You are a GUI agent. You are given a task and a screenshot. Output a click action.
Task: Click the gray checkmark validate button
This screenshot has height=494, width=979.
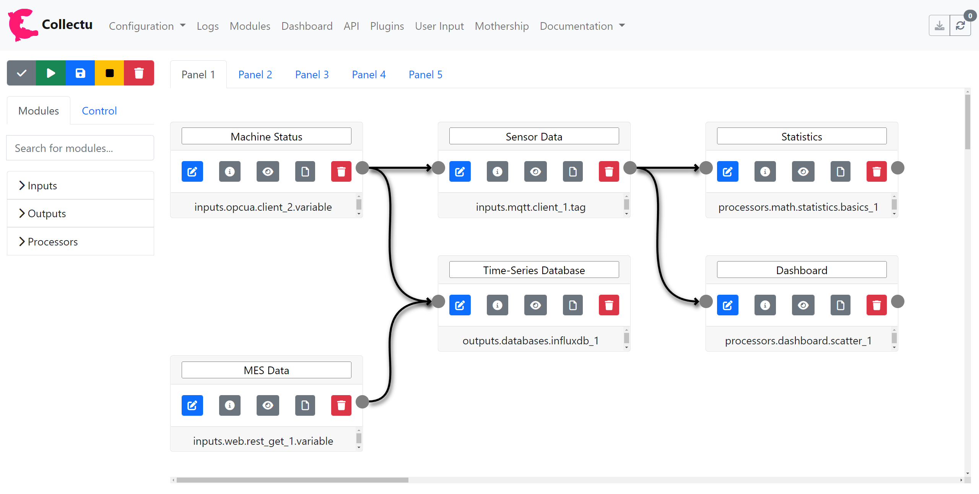[21, 73]
